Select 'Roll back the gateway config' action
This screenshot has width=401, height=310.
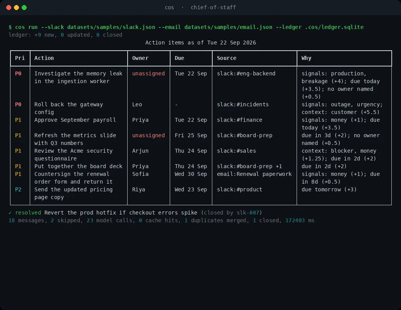click(x=68, y=108)
